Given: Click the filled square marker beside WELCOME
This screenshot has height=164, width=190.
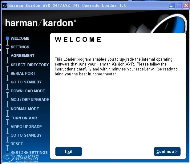Looking at the screenshot, I should [x=7, y=38].
